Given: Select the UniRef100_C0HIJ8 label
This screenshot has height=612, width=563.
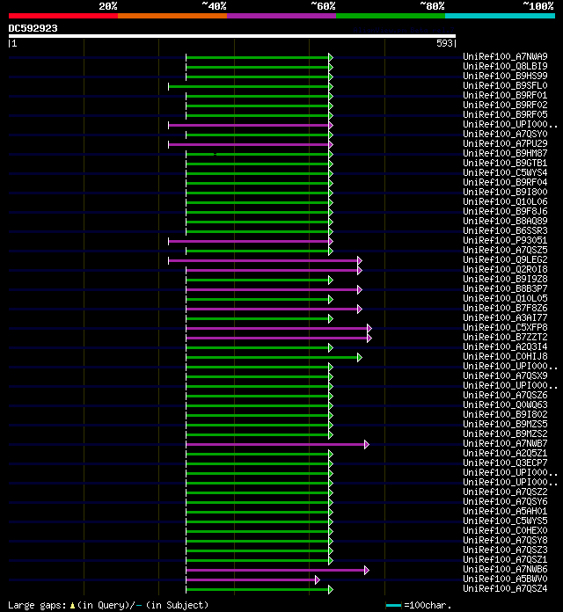Looking at the screenshot, I should [505, 356].
